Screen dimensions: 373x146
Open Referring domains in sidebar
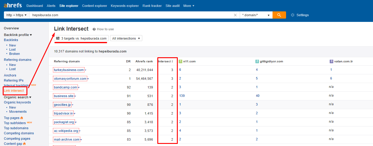(x=17, y=60)
